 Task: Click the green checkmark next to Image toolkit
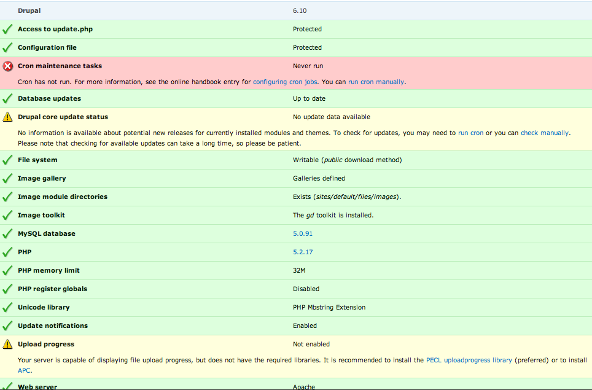click(x=7, y=216)
